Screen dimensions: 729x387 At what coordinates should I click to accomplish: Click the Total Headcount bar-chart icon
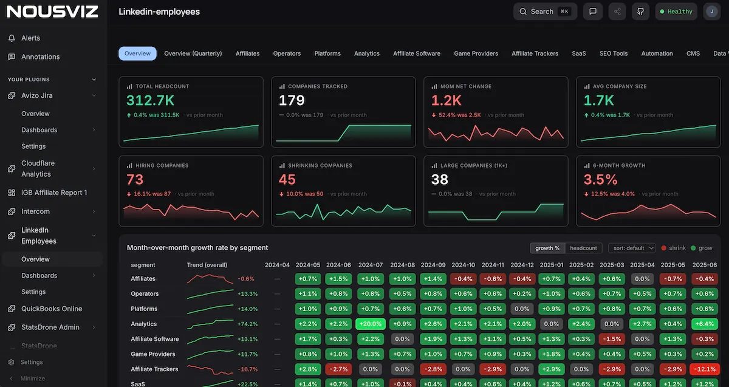pos(129,86)
